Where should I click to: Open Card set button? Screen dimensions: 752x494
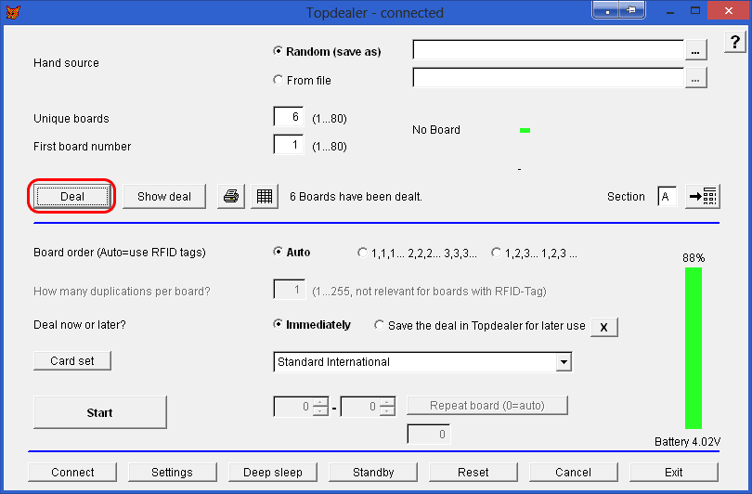click(x=71, y=360)
